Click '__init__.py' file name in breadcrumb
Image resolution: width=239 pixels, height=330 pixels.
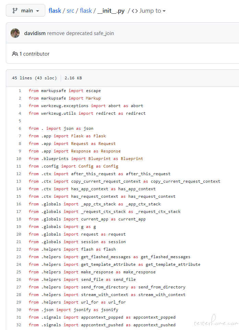pos(111,11)
